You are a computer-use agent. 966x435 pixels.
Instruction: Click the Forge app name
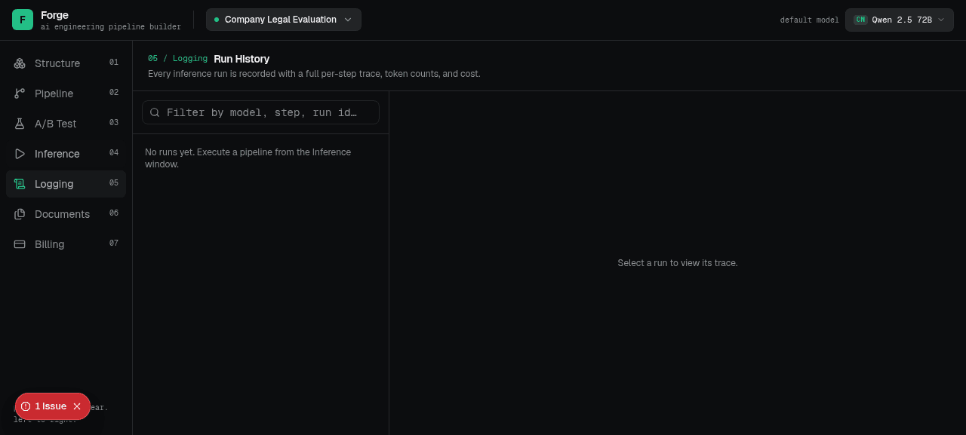coord(54,15)
